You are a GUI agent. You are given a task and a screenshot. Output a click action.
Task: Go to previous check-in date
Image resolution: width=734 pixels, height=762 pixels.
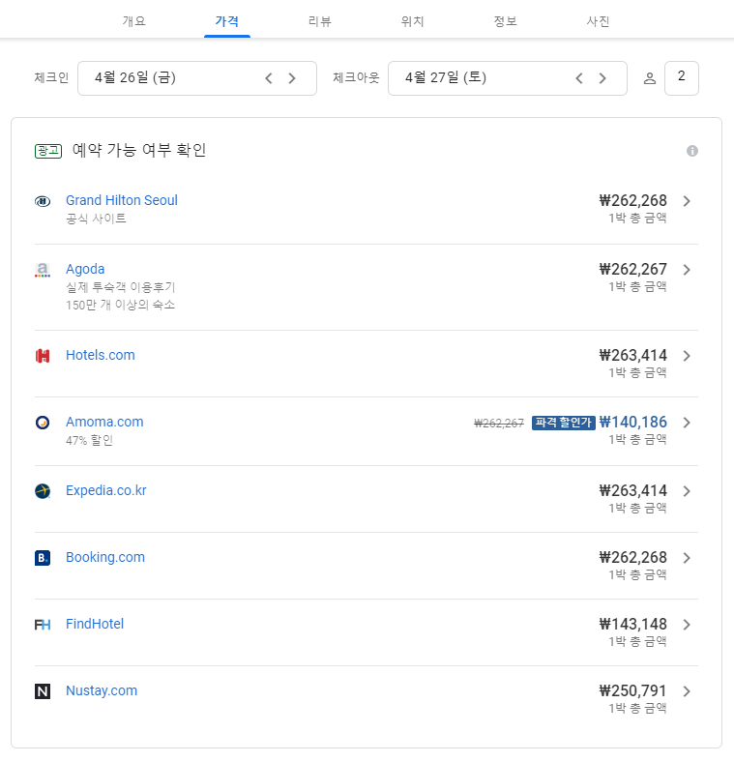click(269, 78)
